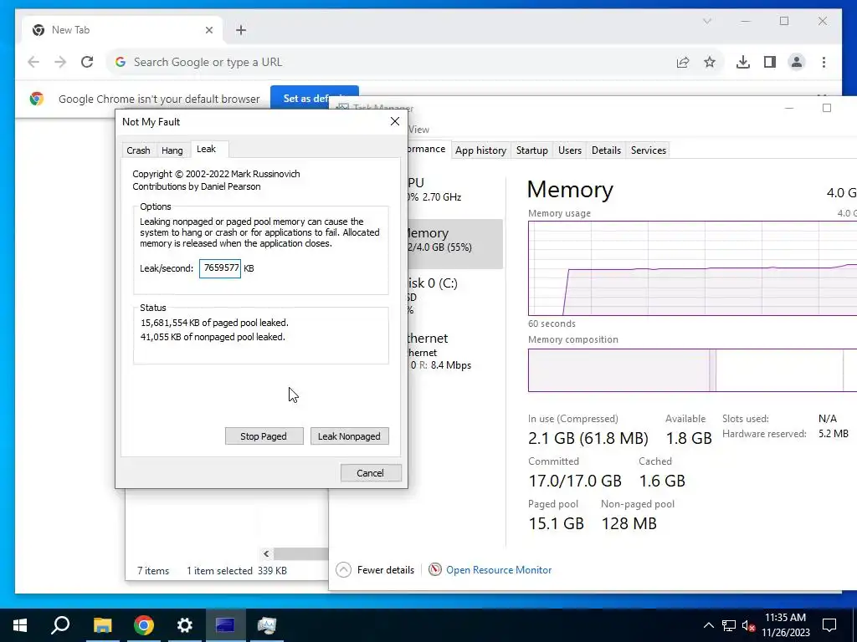Open App history tab in Task Manager

click(x=481, y=150)
